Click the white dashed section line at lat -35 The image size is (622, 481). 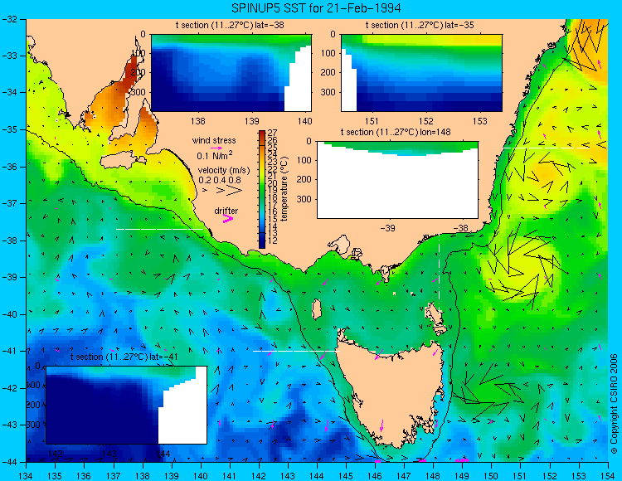pos(547,148)
